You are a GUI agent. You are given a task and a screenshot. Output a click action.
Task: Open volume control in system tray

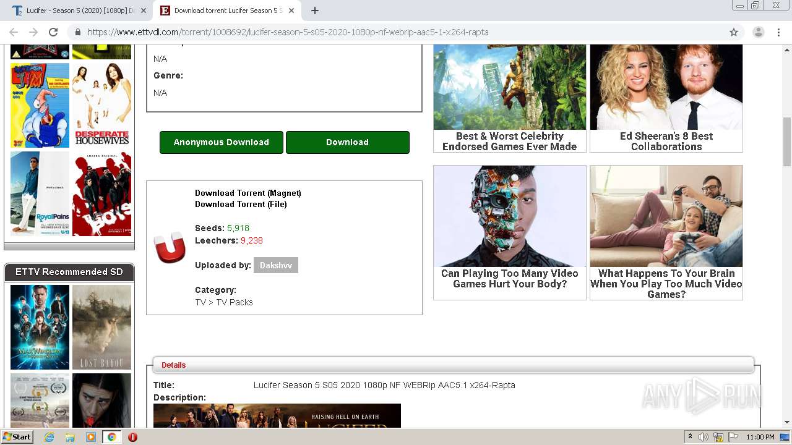(704, 437)
